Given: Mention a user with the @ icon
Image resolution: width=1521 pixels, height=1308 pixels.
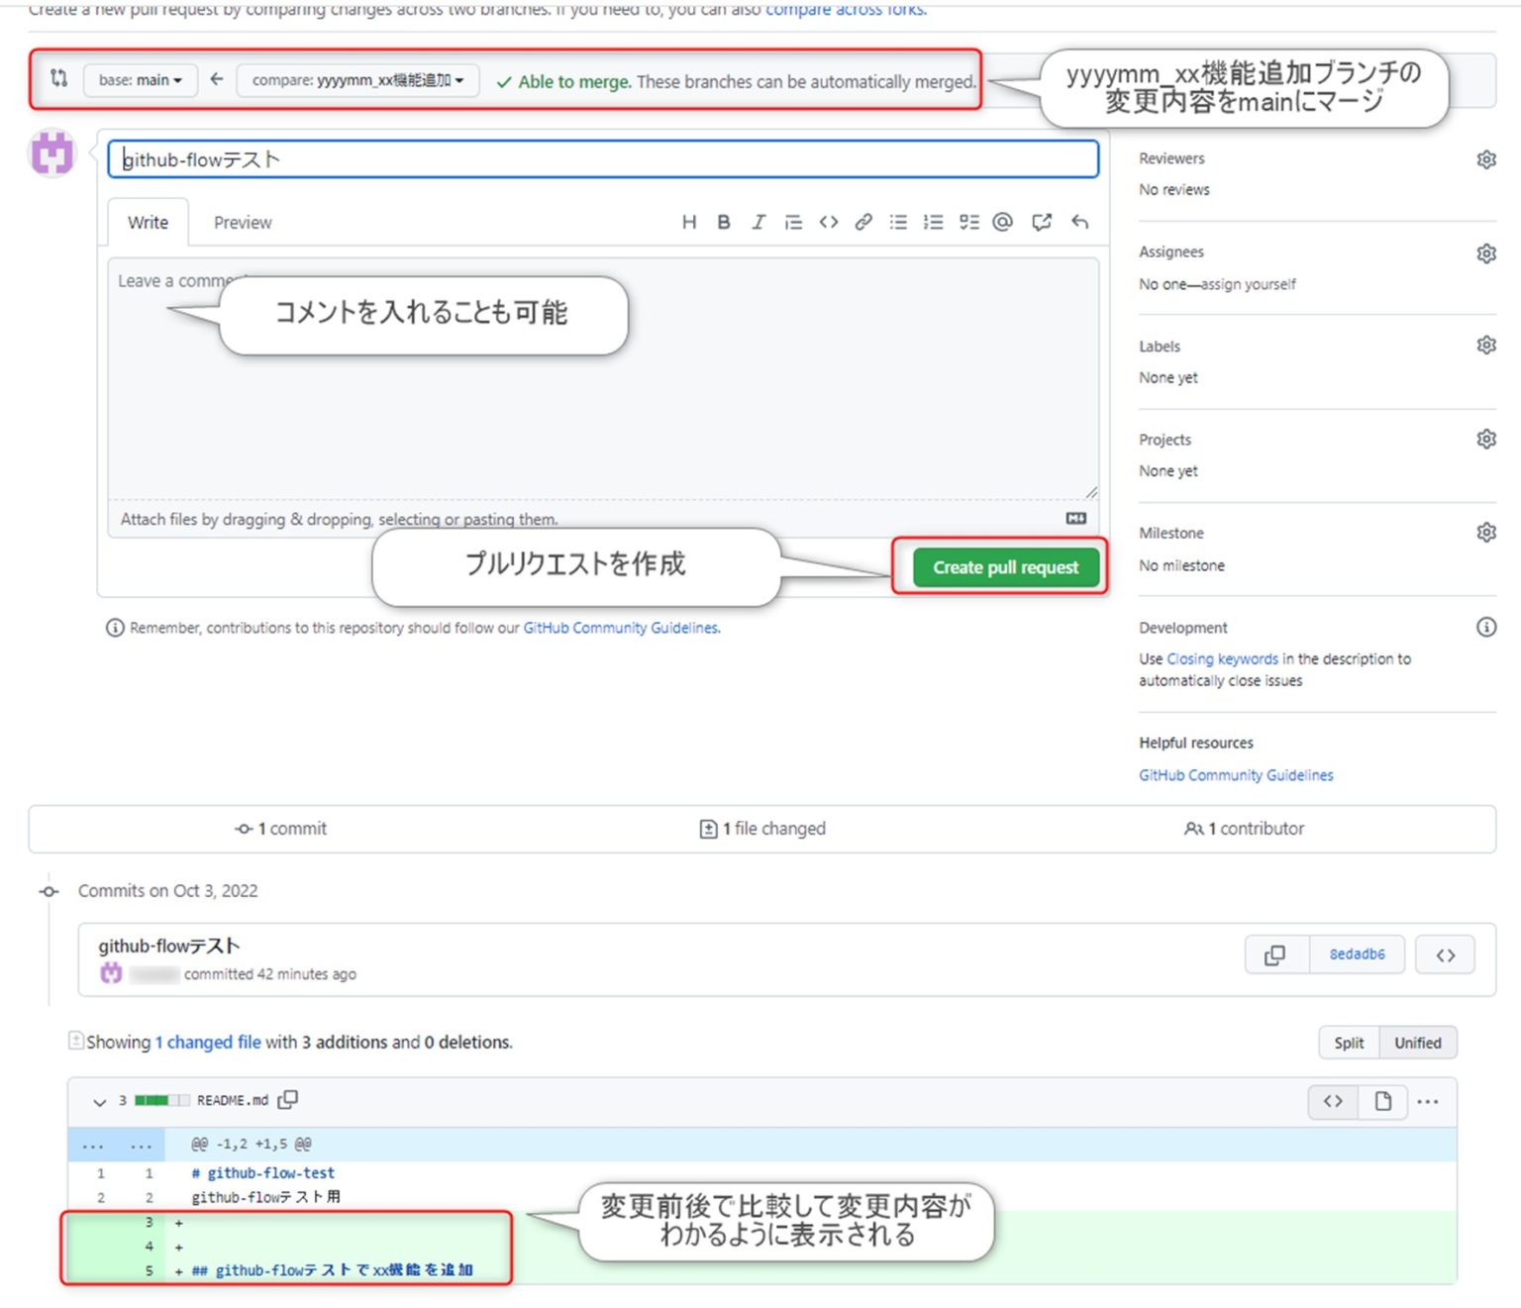Looking at the screenshot, I should pyautogui.click(x=1003, y=222).
